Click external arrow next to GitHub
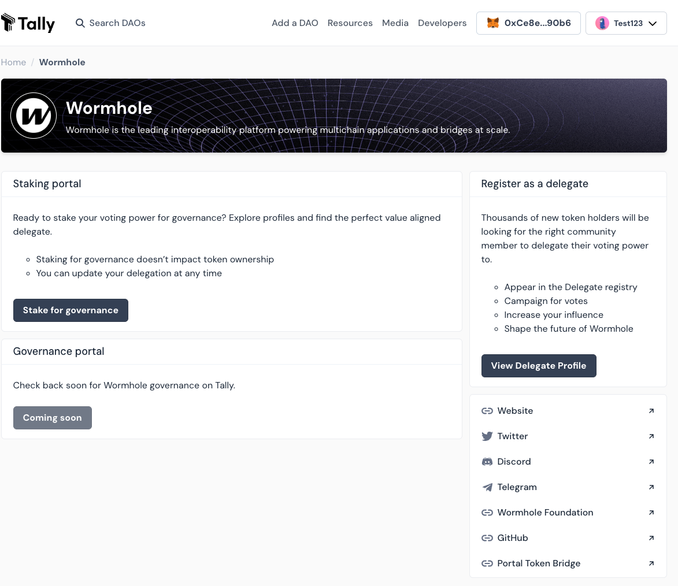Viewport: 678px width, 586px height. 651,538
